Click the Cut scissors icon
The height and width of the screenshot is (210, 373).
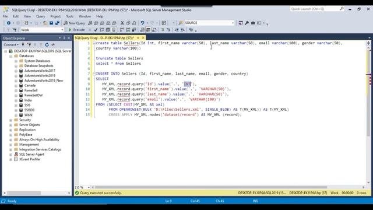click(x=122, y=23)
